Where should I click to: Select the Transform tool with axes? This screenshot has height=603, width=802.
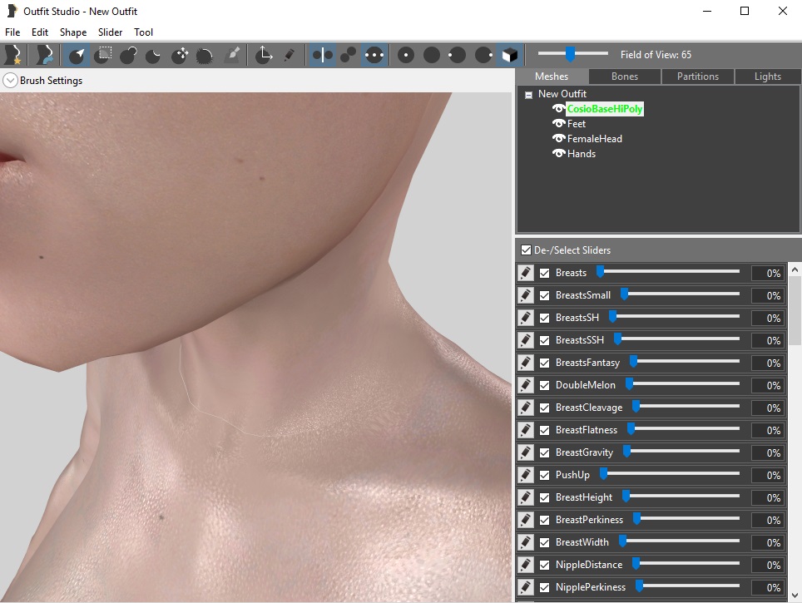pyautogui.click(x=264, y=55)
